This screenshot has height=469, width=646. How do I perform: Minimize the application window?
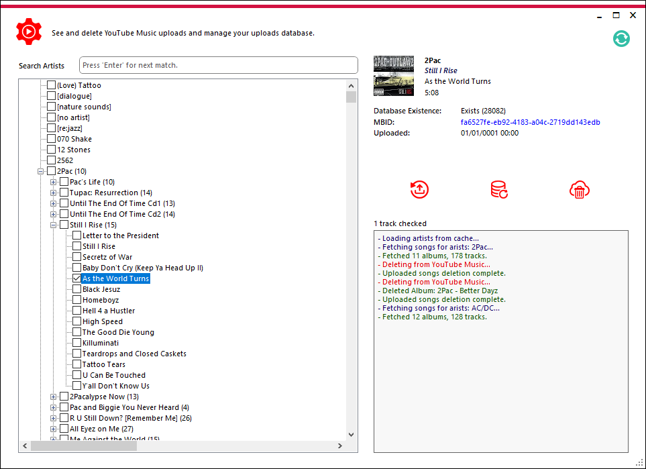(599, 15)
